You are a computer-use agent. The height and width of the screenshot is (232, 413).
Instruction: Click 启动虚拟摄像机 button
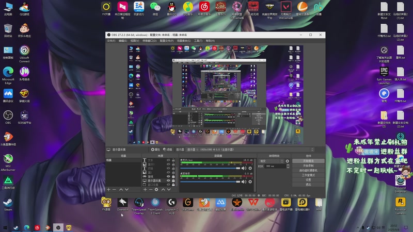308,171
